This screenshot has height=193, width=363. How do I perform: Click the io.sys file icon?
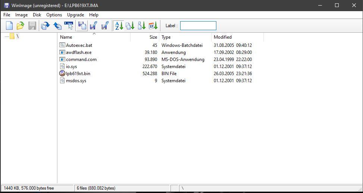[62, 67]
